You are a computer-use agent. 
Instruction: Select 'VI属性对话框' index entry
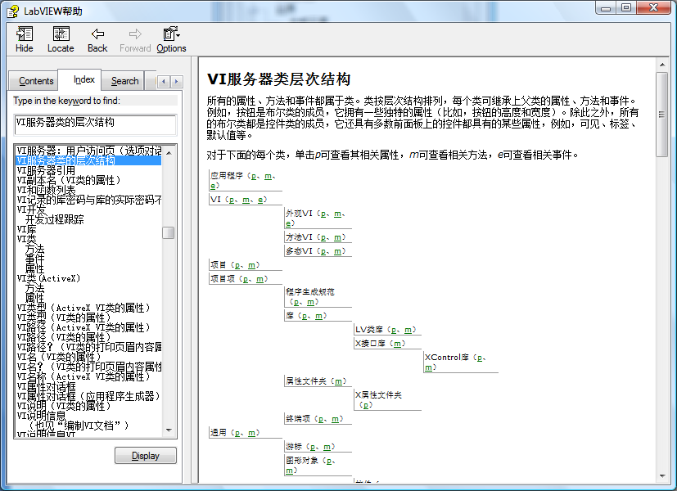pyautogui.click(x=46, y=386)
